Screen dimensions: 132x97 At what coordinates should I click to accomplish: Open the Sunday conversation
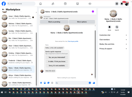pyautogui.click(x=18, y=32)
